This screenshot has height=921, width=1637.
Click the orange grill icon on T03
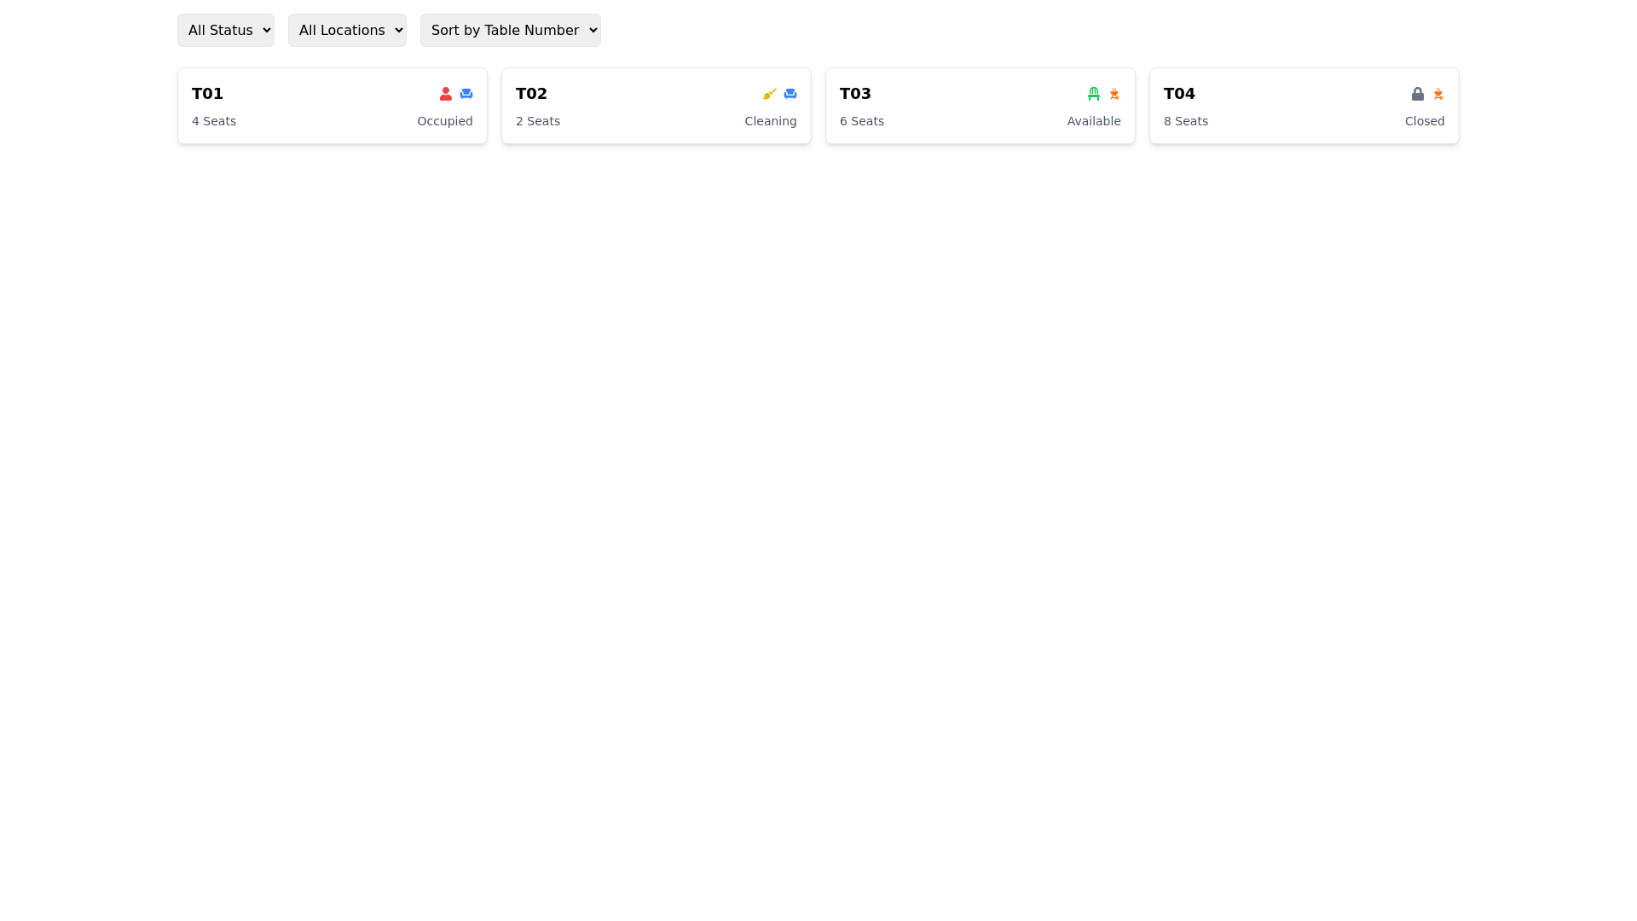(x=1114, y=94)
